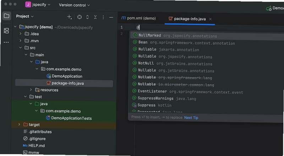Screen dimensions: 284x156
Task: Select com.example.demo package under test
Action: pyautogui.click(x=60, y=111)
